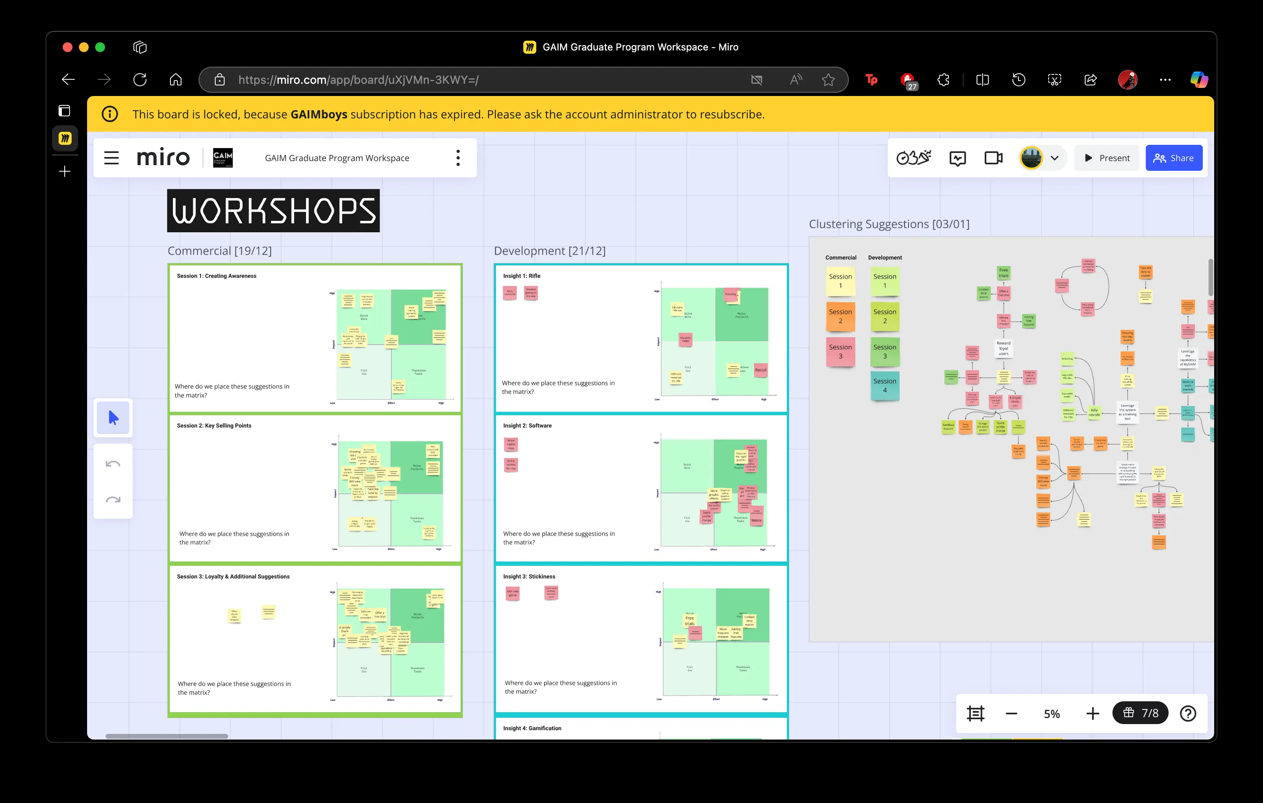The width and height of the screenshot is (1263, 803).
Task: Open the board activity icon beside reactions
Action: (x=958, y=157)
